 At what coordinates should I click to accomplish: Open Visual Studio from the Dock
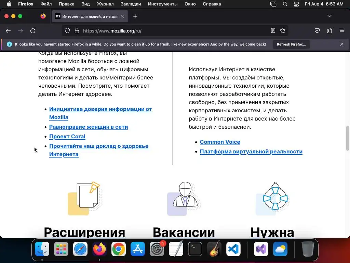[x=261, y=249]
